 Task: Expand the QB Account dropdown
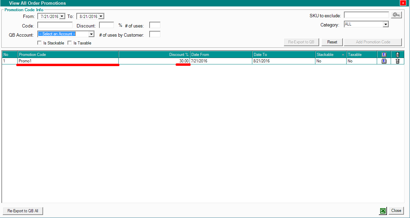coord(91,34)
